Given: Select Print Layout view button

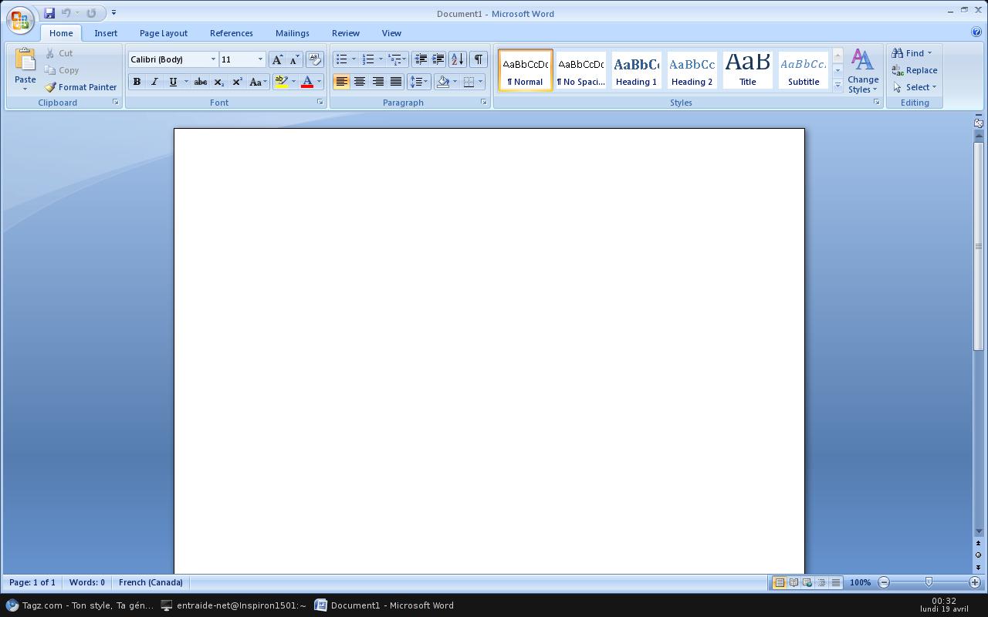Looking at the screenshot, I should point(780,583).
